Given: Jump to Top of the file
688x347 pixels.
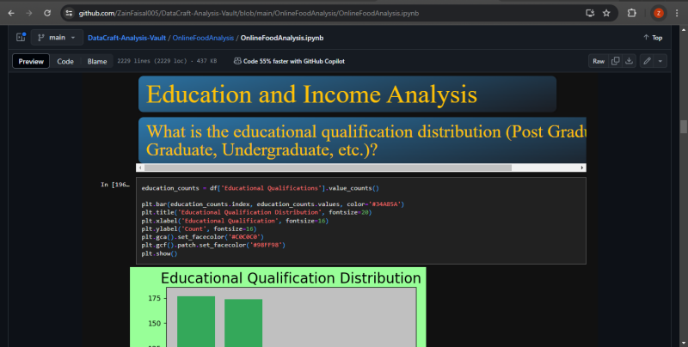Looking at the screenshot, I should 652,38.
